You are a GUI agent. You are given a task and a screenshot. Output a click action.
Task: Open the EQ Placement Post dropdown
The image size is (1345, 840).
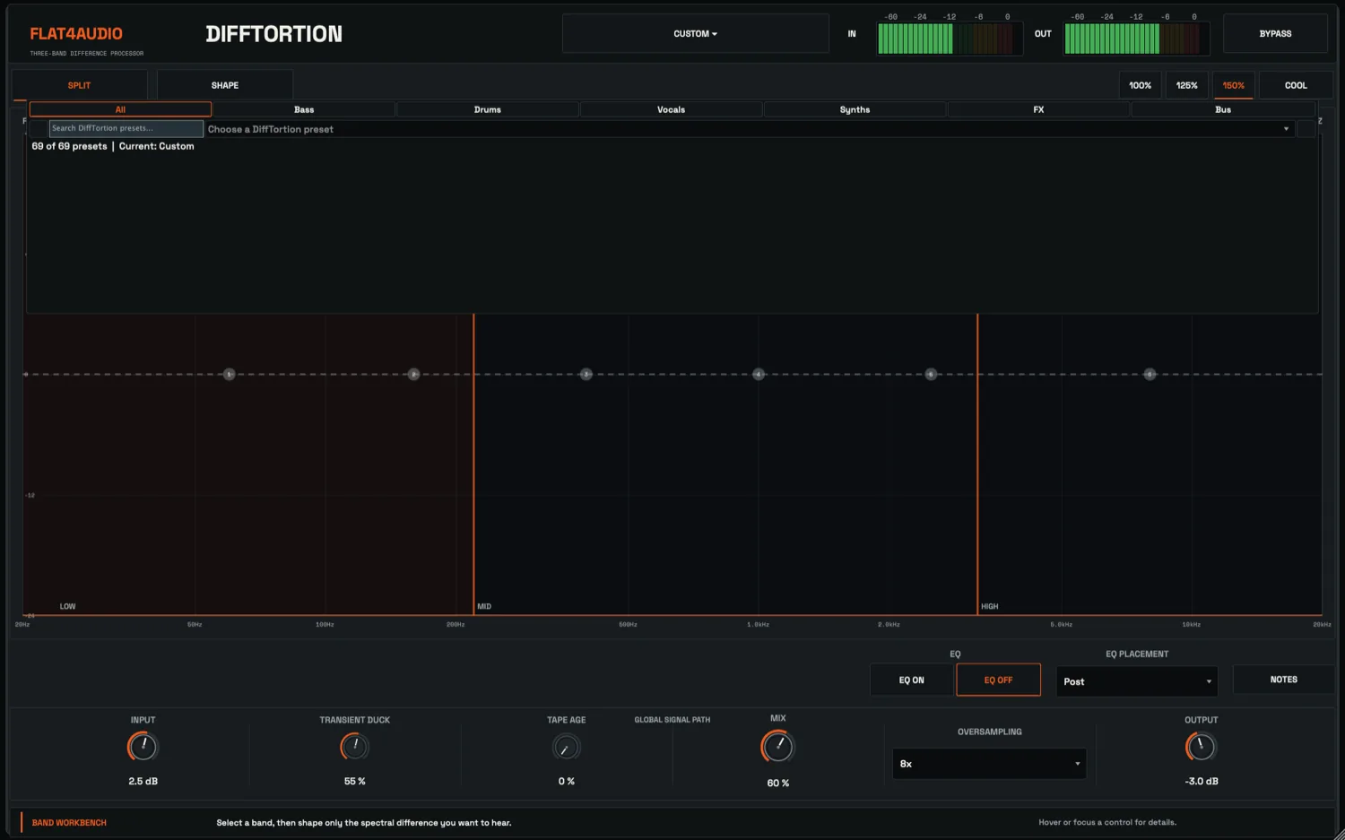tap(1137, 681)
